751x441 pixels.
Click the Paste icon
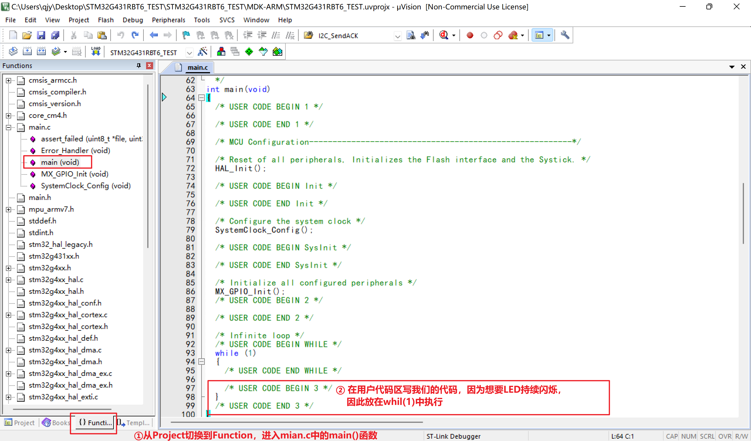tap(102, 35)
